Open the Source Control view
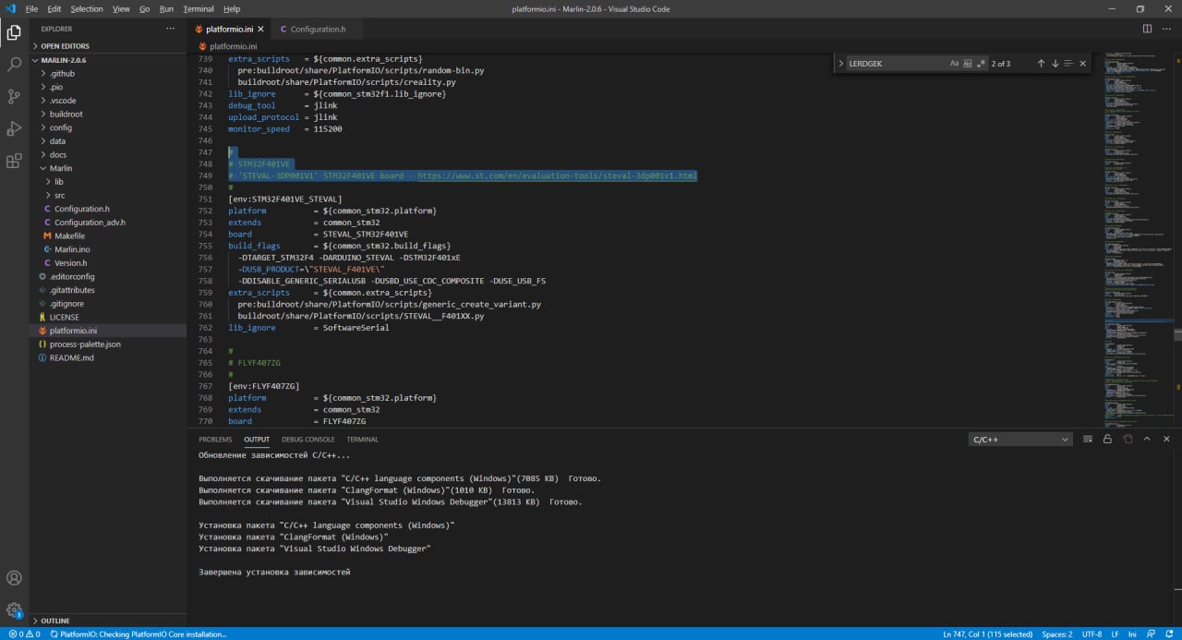 (x=14, y=96)
